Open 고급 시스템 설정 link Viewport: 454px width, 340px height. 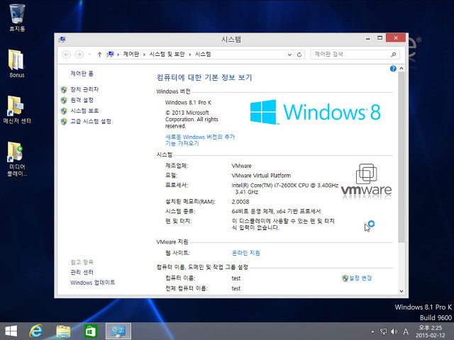coord(91,121)
